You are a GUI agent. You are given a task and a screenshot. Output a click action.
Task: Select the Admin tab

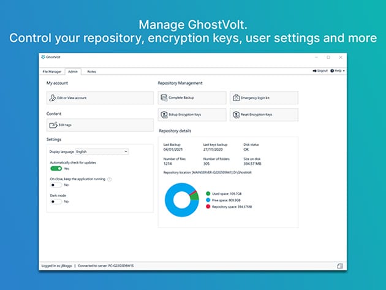click(x=73, y=72)
